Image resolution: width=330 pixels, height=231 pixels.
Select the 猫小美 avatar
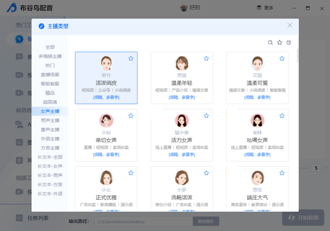click(x=181, y=120)
